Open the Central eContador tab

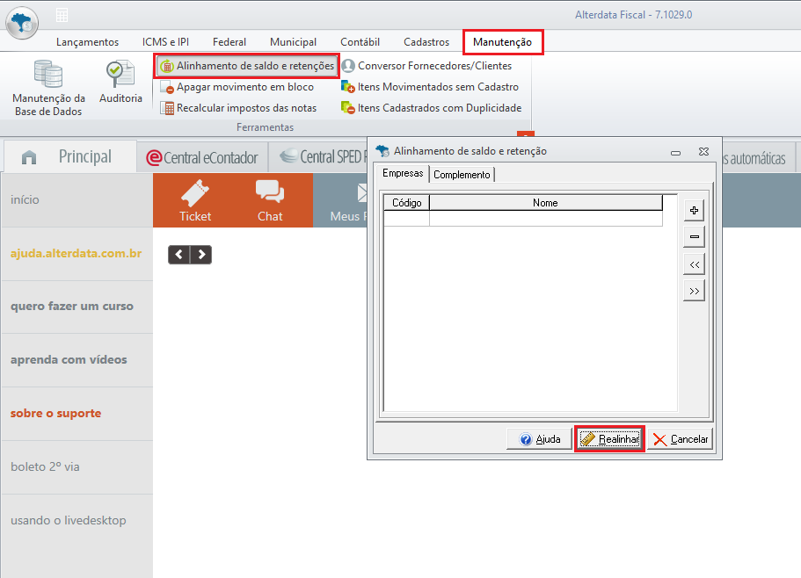point(202,157)
